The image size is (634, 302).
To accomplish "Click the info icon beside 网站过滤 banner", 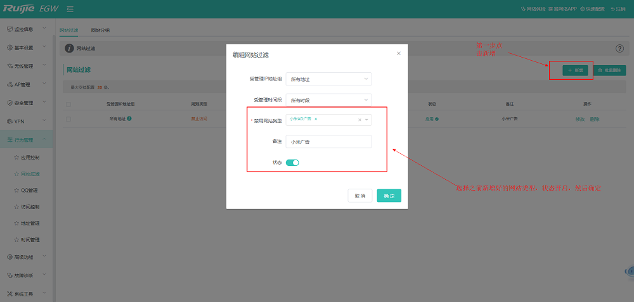I will 70,49.
